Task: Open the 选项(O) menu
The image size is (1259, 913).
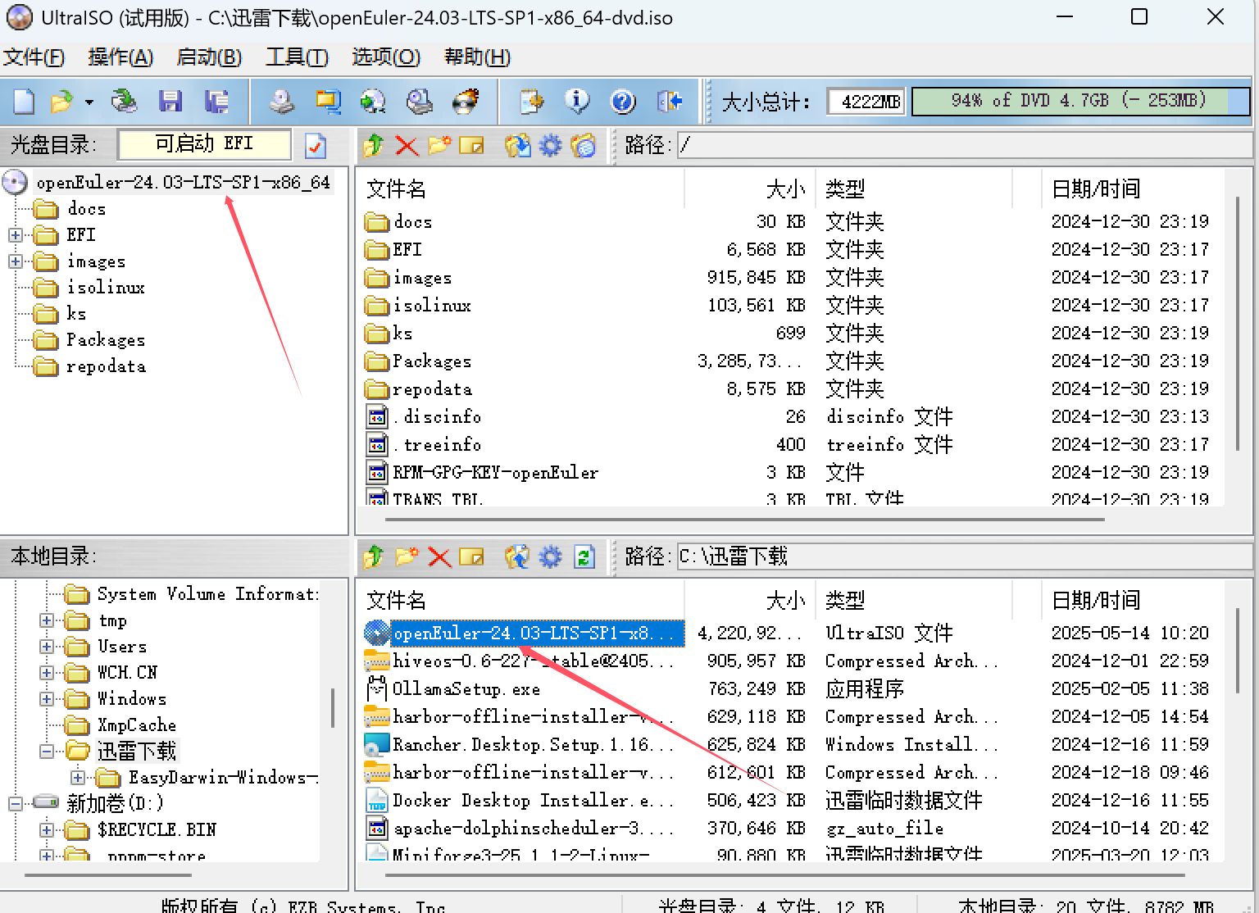Action: point(386,57)
